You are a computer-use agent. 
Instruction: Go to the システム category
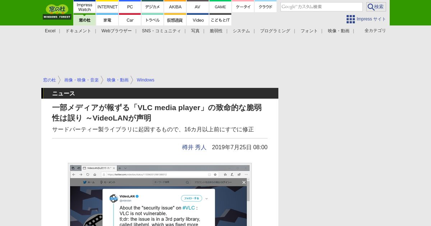pos(241,31)
